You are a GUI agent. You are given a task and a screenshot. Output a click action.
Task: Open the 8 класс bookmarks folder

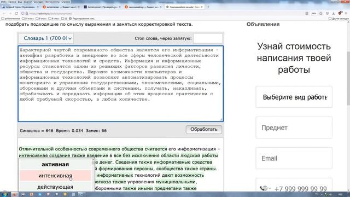pos(54,19)
